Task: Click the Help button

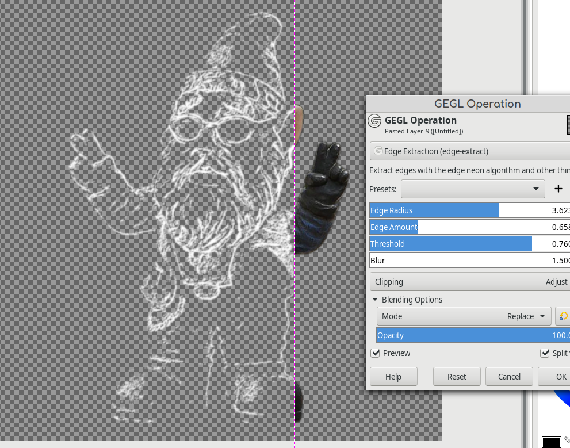Action: 393,376
